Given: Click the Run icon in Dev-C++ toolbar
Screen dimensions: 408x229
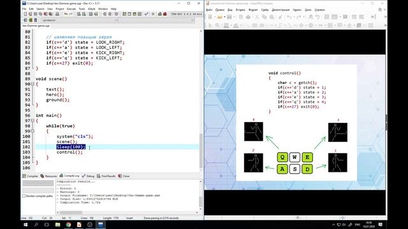Looking at the screenshot, I should pos(129,14).
